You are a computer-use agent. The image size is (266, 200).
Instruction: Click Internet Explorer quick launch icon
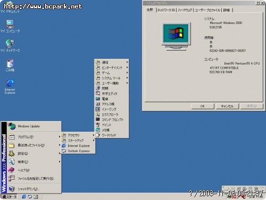click(x=24, y=197)
